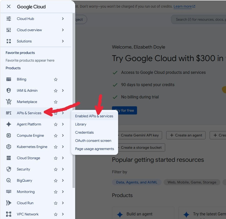Favorite Kubernetes Engine with its star

56,147
